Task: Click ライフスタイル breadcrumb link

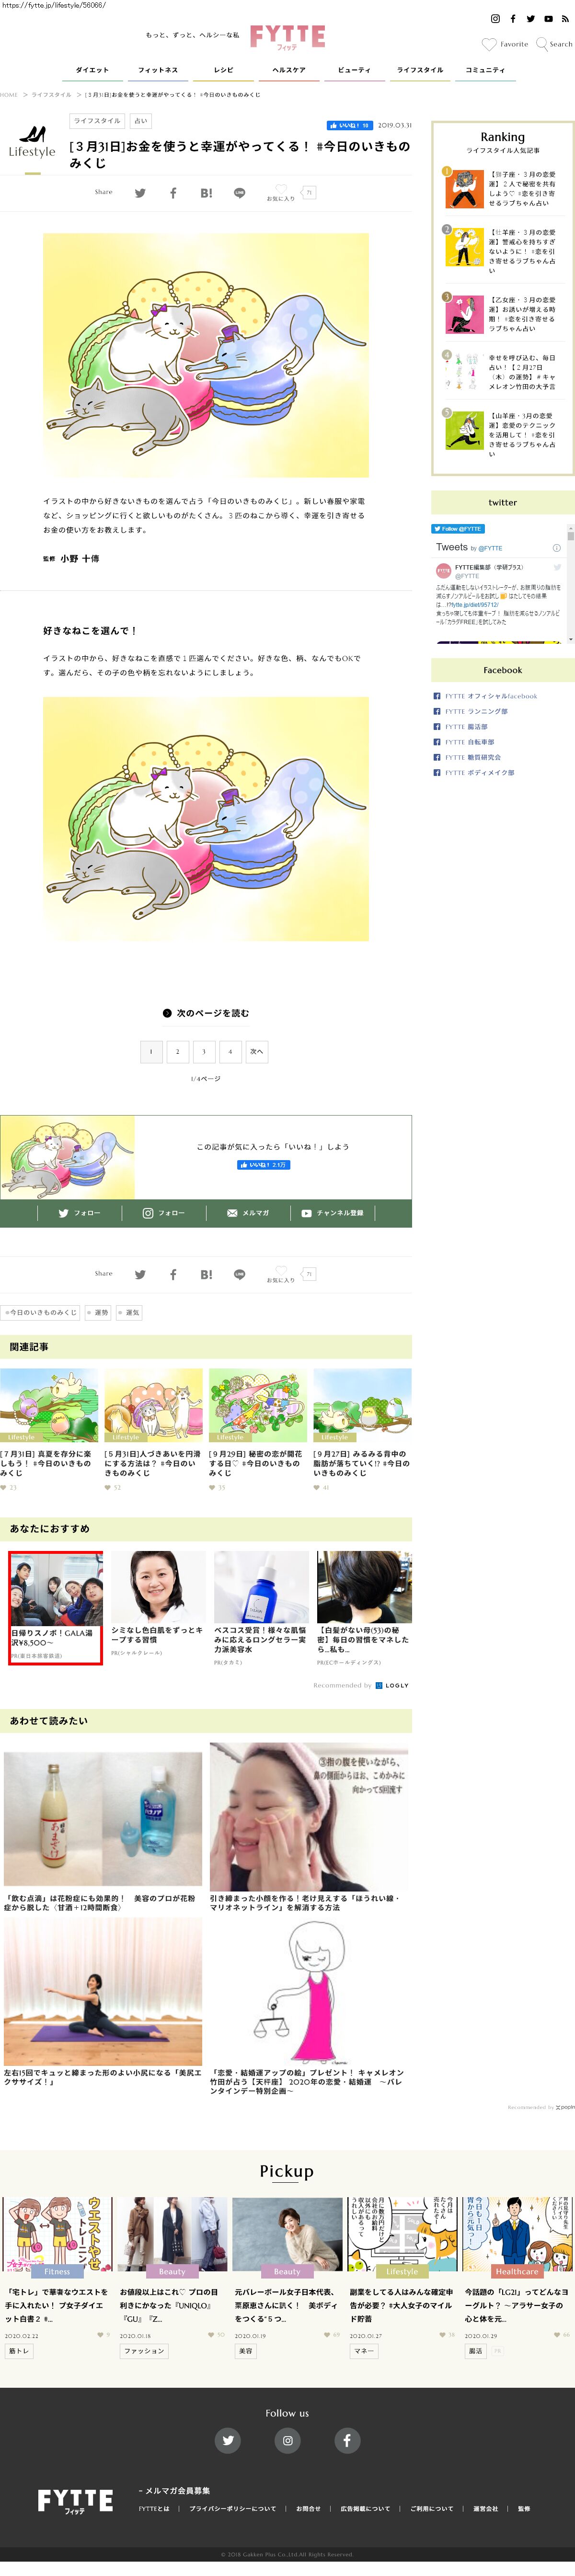Action: [51, 95]
